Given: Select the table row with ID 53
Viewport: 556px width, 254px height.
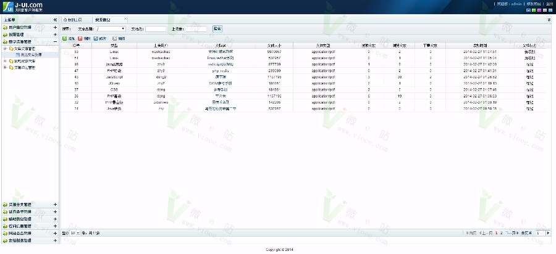Looking at the screenshot, I should pos(303,52).
